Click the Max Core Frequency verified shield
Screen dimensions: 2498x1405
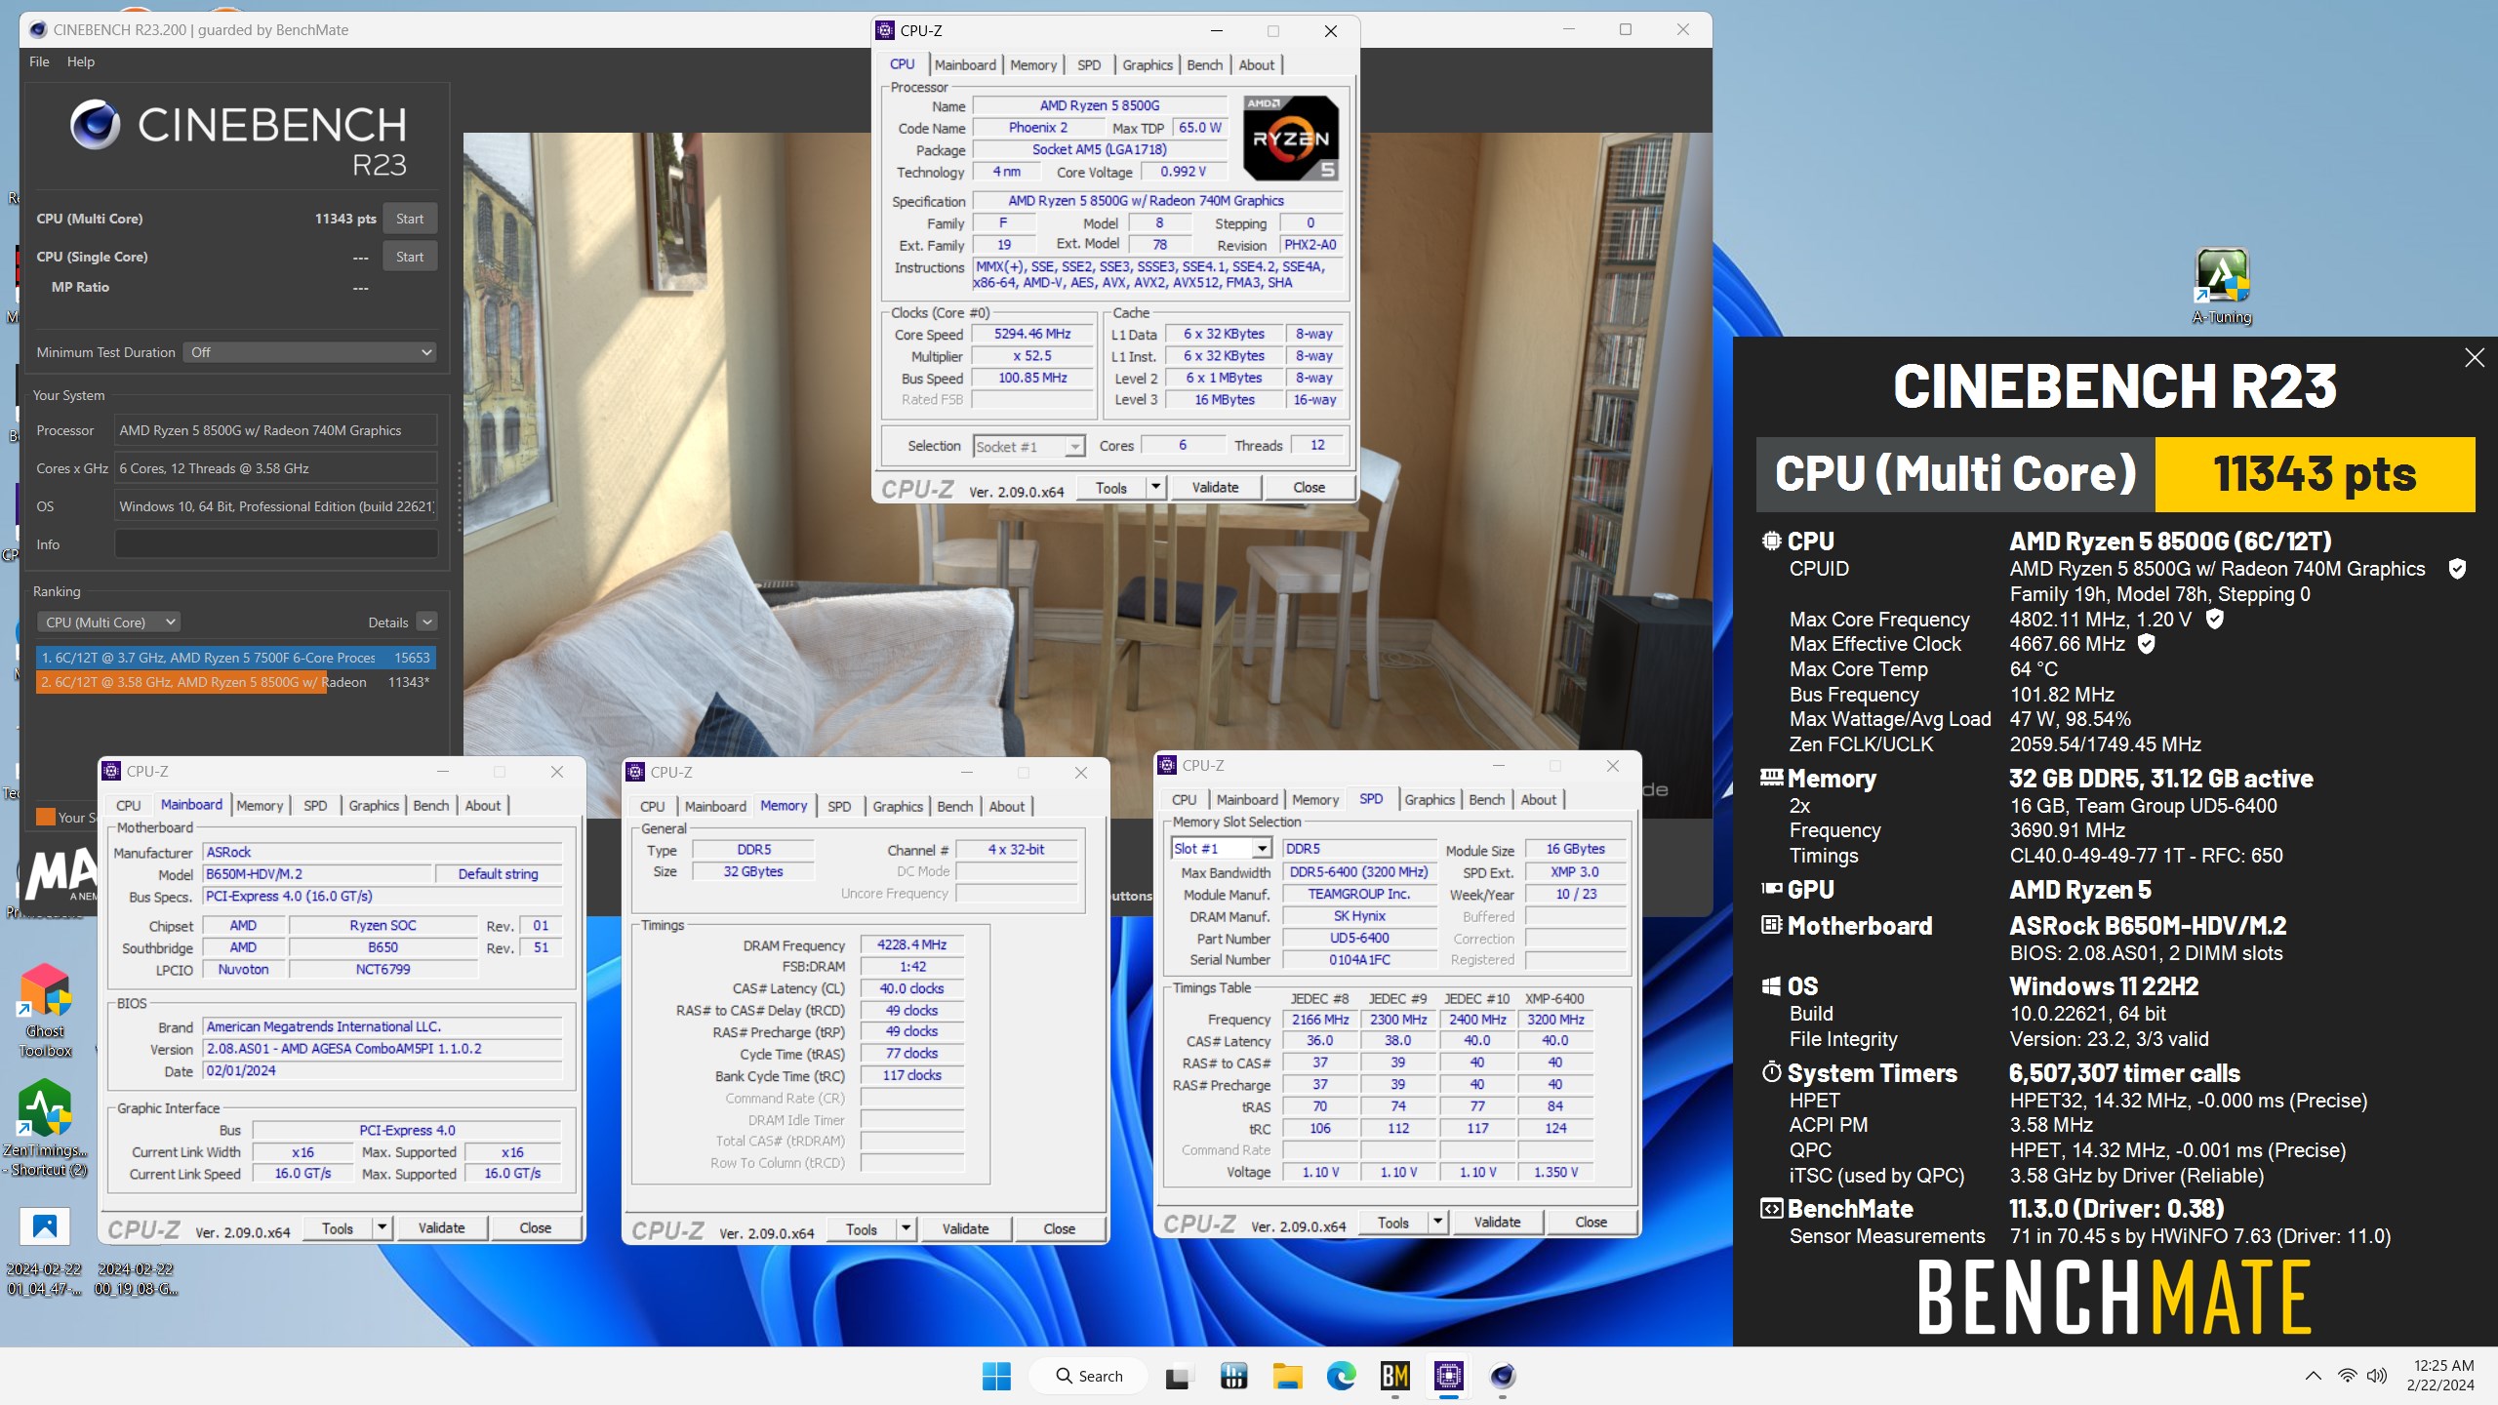[x=2215, y=619]
